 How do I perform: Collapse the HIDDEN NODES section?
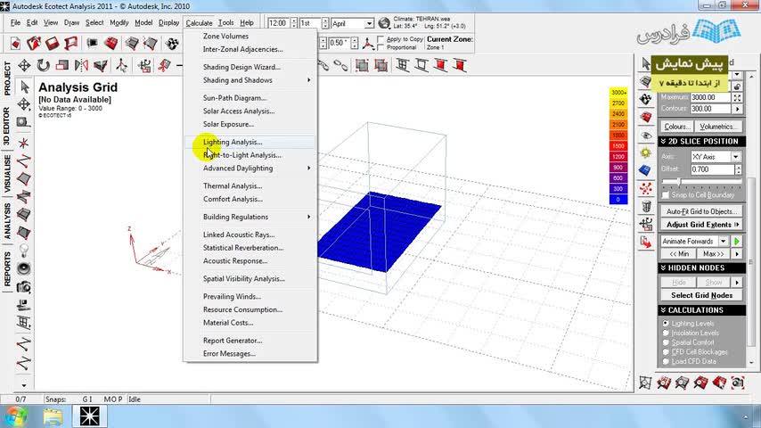coord(702,268)
